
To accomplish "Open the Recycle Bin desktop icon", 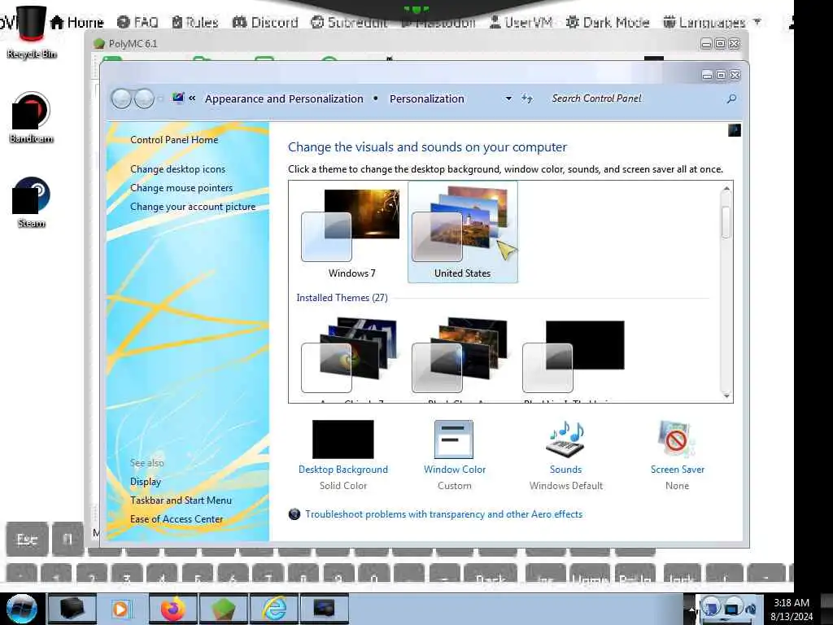I will 31,32.
